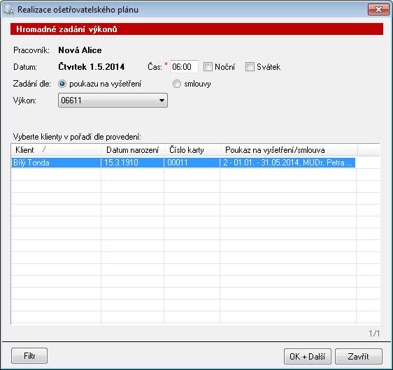Sort by Číslo karty column header

(192, 150)
